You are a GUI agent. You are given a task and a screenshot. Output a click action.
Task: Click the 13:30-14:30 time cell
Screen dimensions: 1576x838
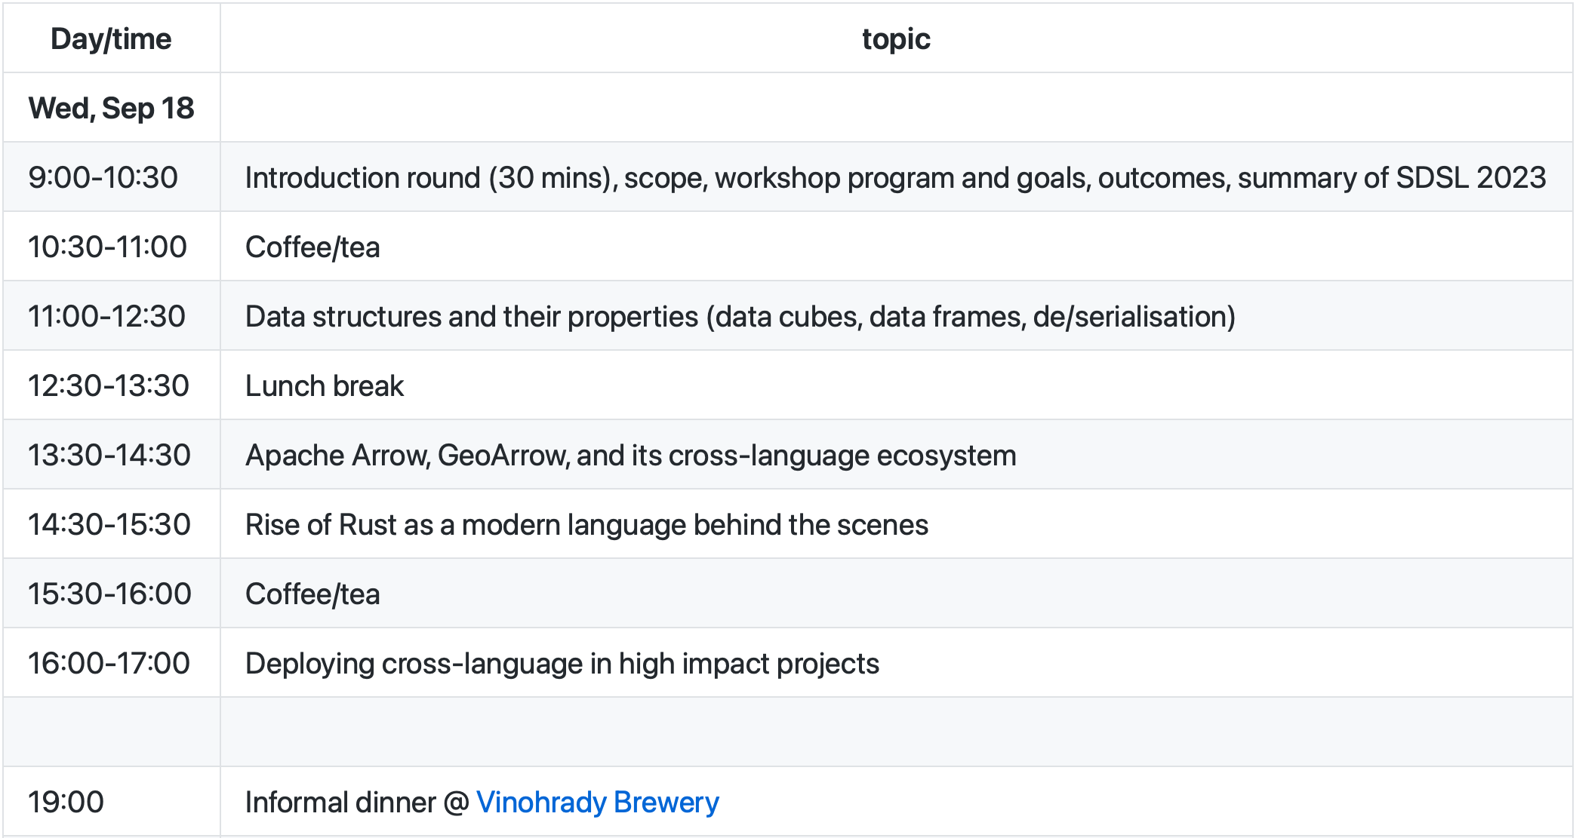[x=109, y=455]
